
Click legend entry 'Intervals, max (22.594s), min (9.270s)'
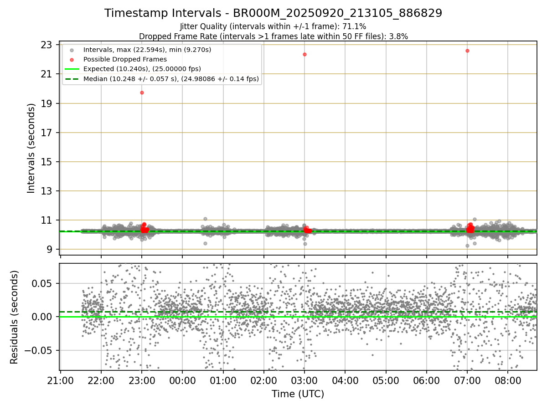coord(147,49)
